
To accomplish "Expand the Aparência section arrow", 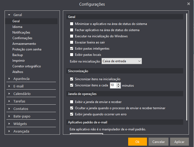I will 9,79.
